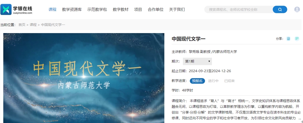
Task: Open the 课程 menu item
Action: pos(52,9)
